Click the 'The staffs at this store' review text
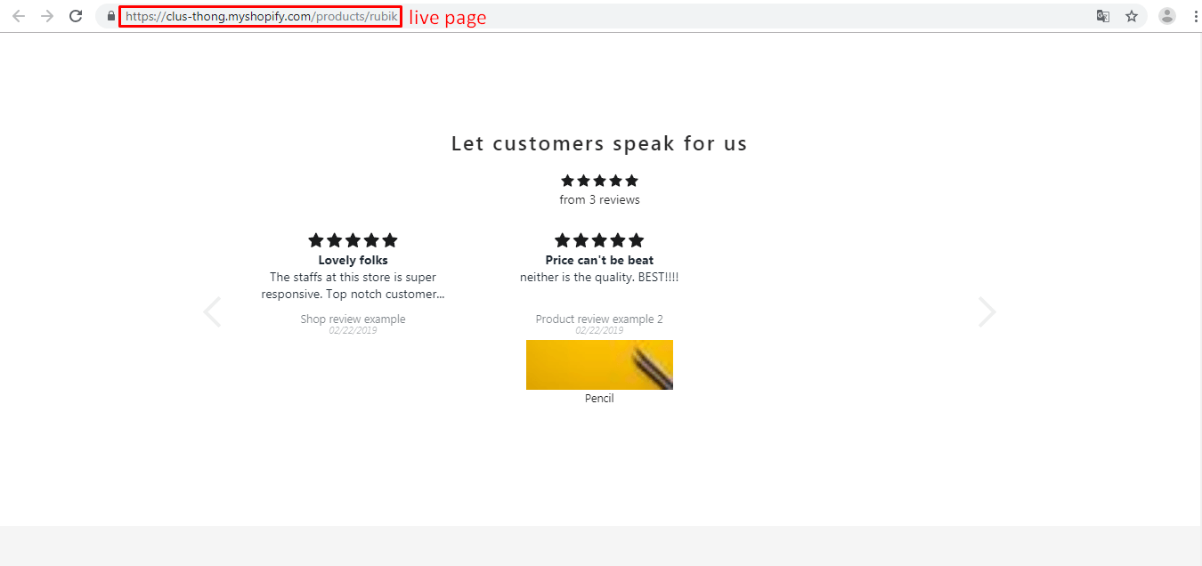 [x=353, y=286]
